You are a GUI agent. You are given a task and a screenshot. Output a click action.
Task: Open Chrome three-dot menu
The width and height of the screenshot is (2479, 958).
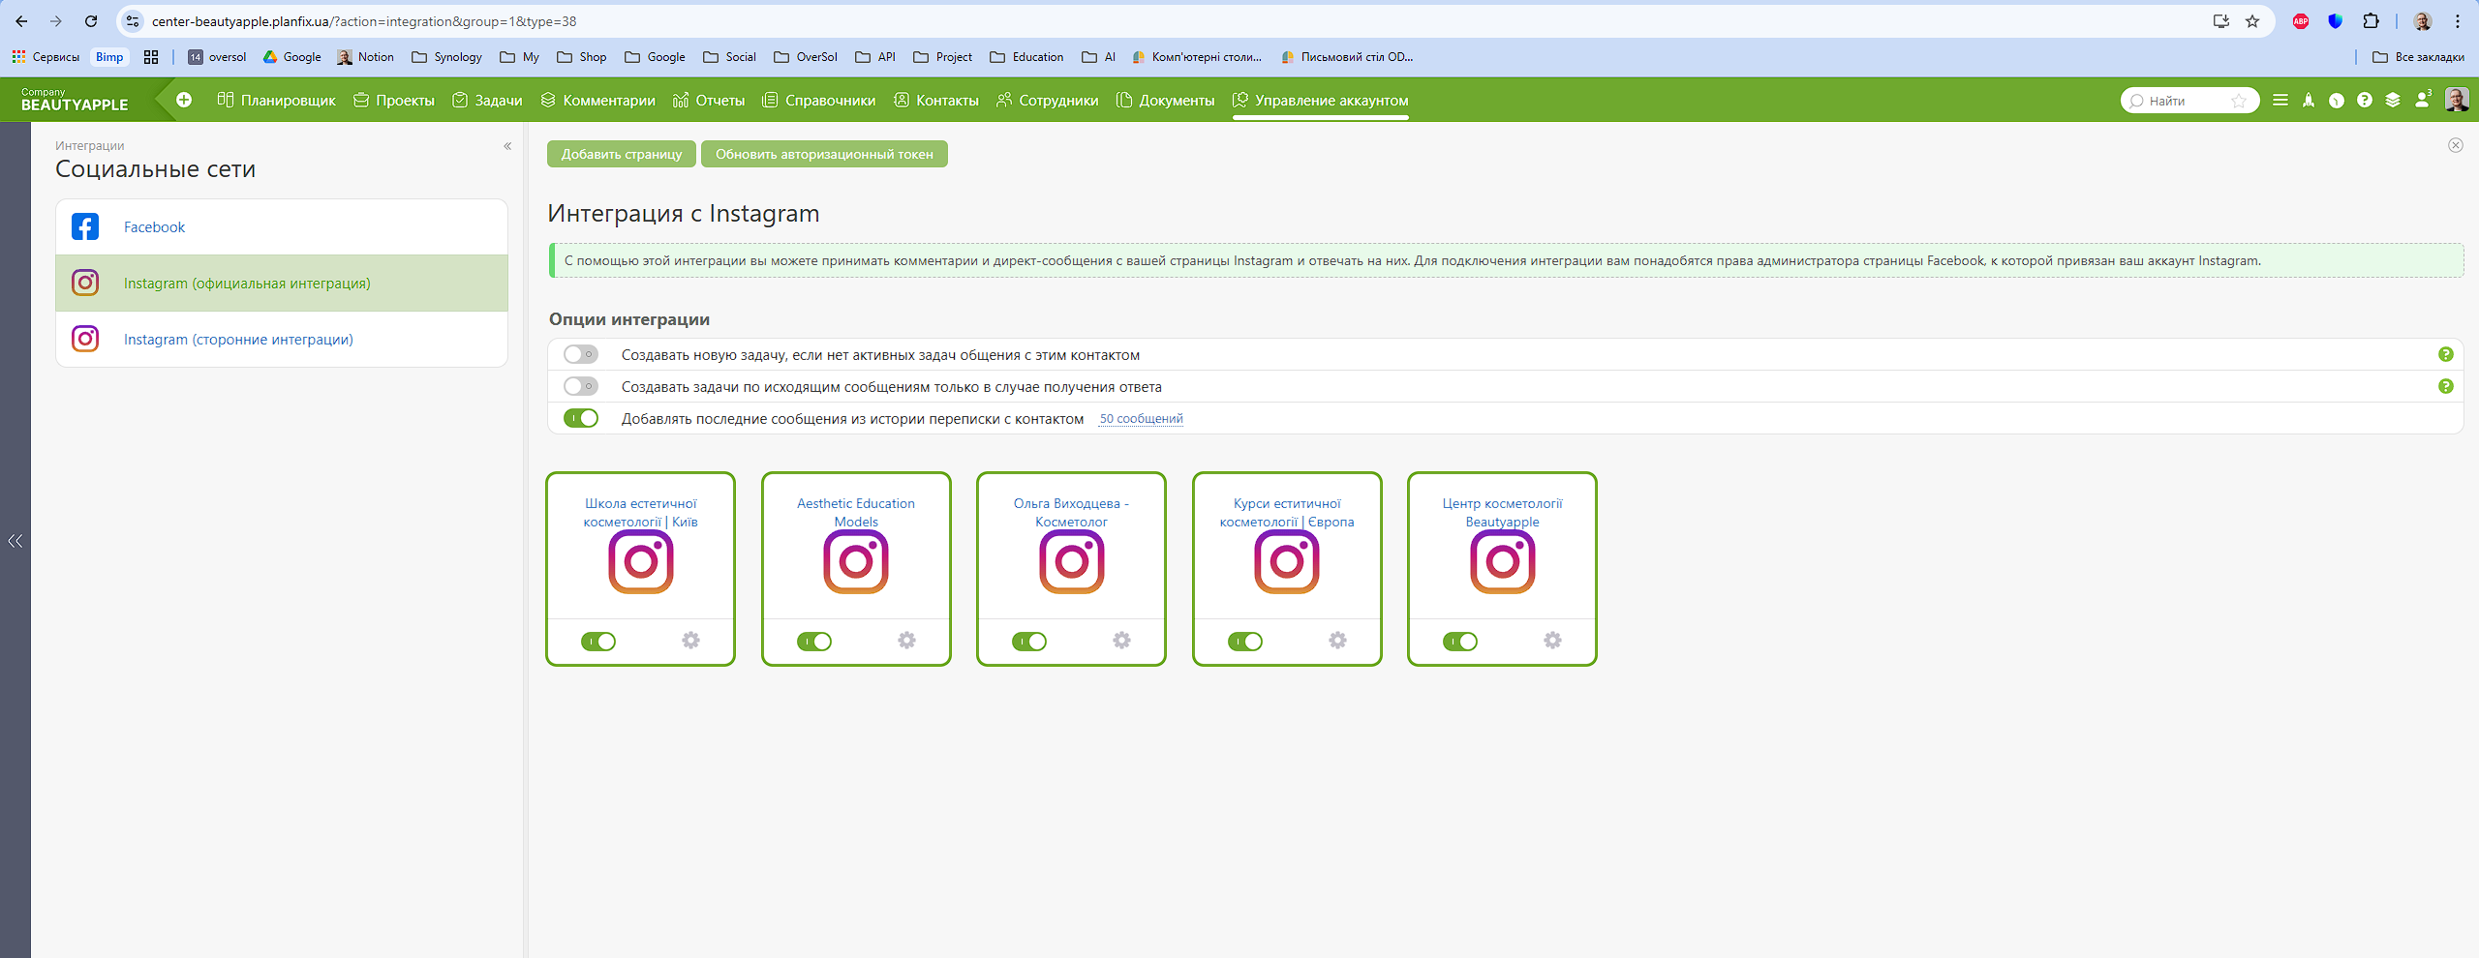point(2458,21)
